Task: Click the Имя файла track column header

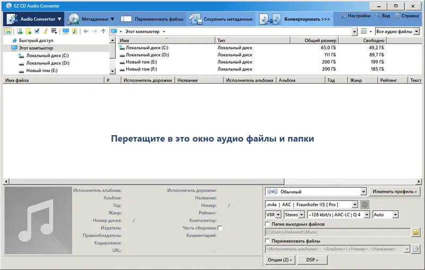Action: coord(54,80)
